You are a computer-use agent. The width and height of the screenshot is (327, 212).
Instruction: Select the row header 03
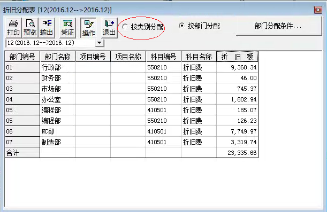click(22, 89)
